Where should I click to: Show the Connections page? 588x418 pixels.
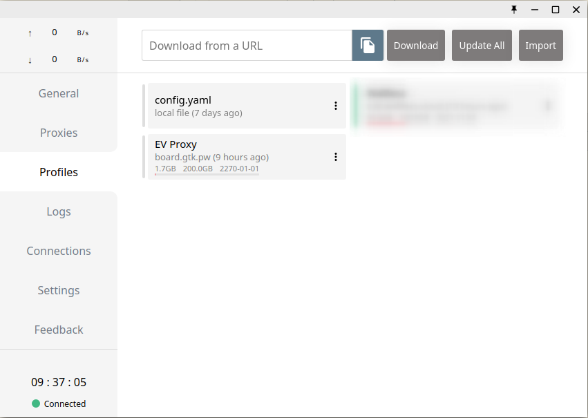coord(59,251)
